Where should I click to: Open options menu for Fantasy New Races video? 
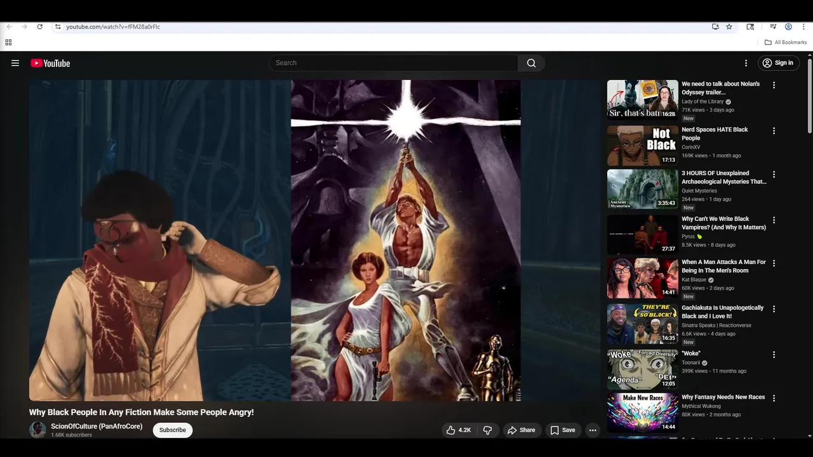tap(774, 398)
